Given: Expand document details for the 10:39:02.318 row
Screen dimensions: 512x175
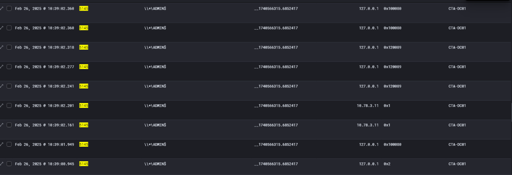Looking at the screenshot, I should click(x=1, y=47).
